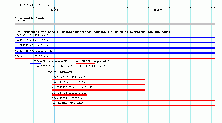This screenshot has width=222, height=123.
Task: Click the red loss bar under esv2763823
Action: pos(115,58)
